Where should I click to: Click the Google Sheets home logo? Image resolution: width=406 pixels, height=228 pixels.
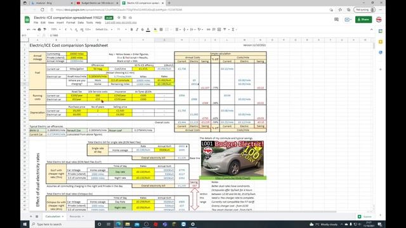(27, 20)
